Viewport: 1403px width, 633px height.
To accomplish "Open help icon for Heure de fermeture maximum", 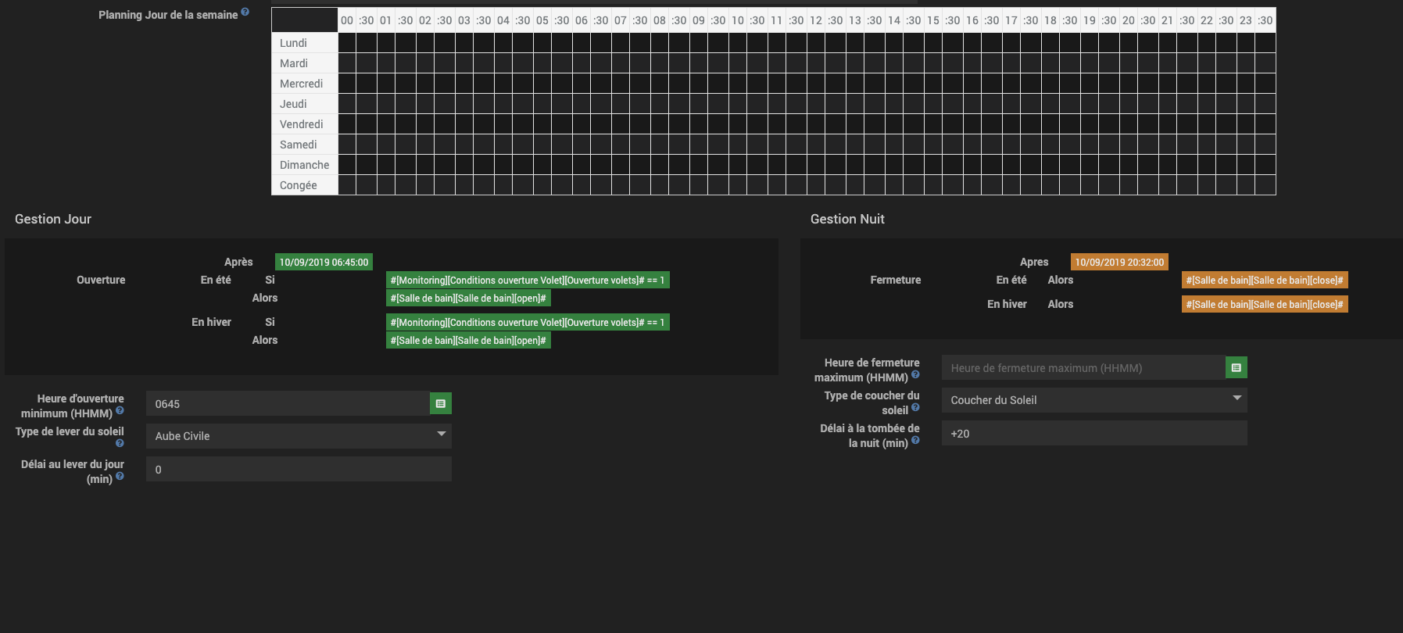I will tap(915, 374).
